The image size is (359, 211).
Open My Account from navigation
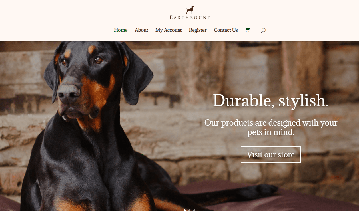(x=169, y=30)
